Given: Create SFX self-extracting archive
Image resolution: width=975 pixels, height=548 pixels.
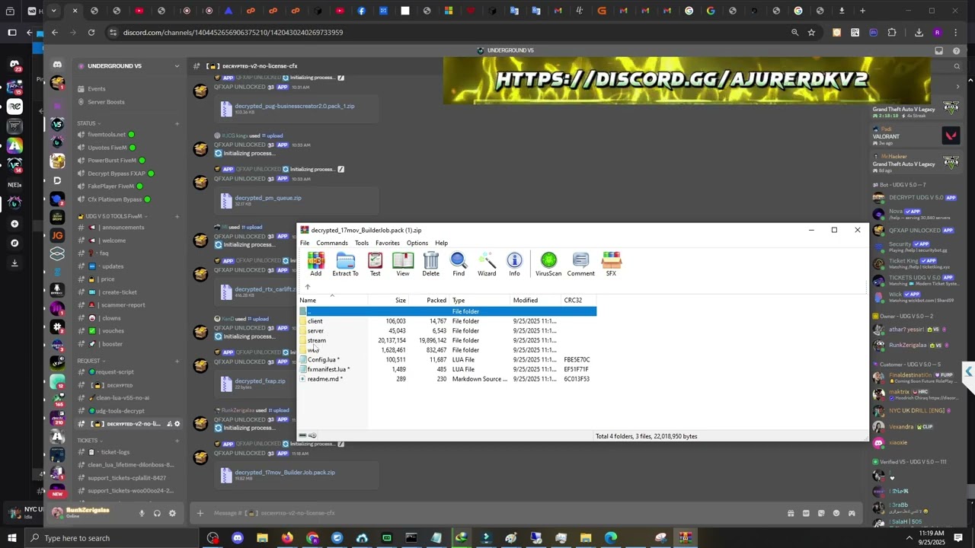Looking at the screenshot, I should click(611, 264).
